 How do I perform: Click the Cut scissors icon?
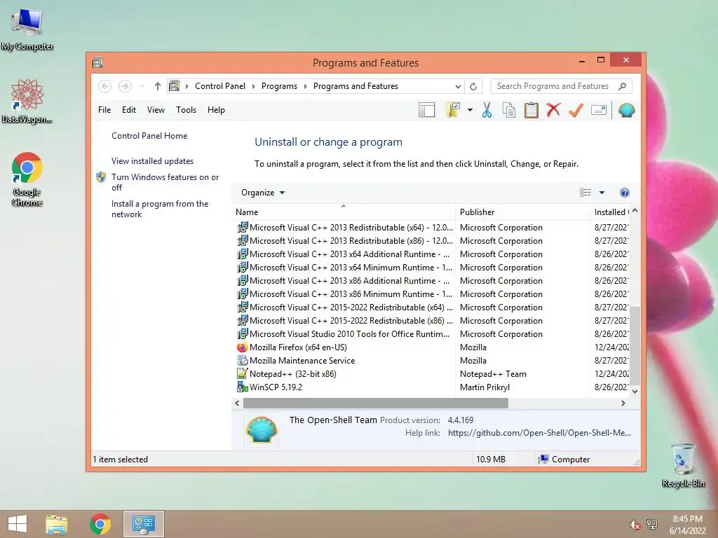(487, 110)
